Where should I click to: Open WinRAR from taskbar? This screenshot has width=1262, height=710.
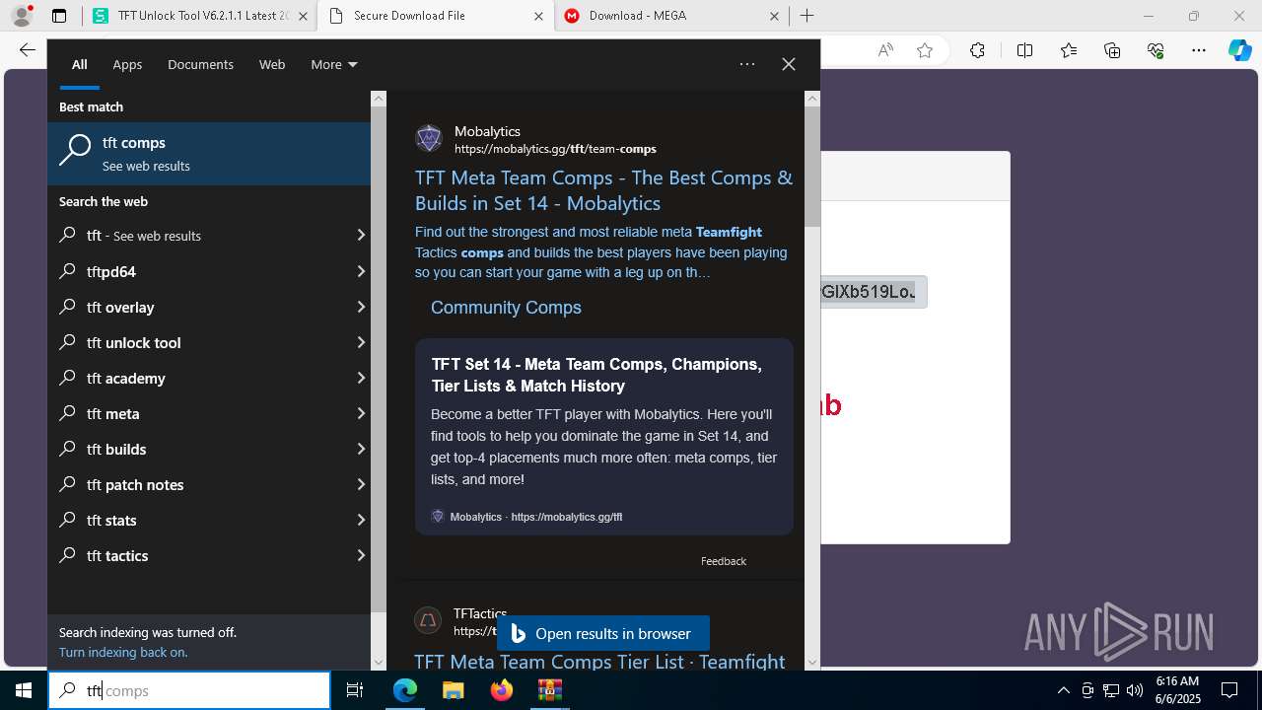549,690
